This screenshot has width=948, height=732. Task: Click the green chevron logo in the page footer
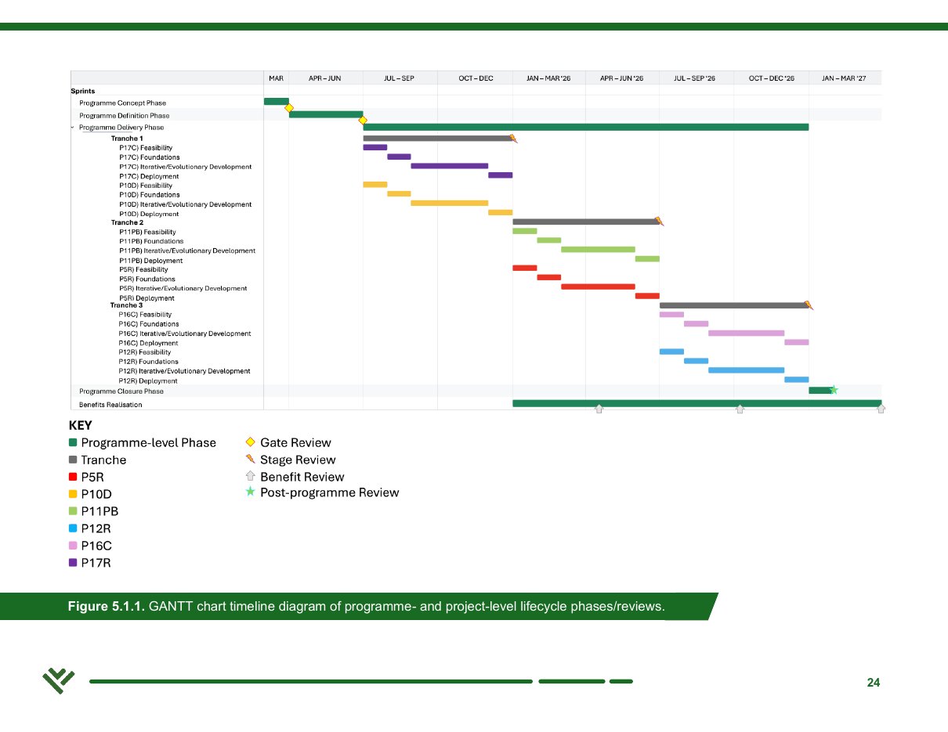tap(59, 682)
